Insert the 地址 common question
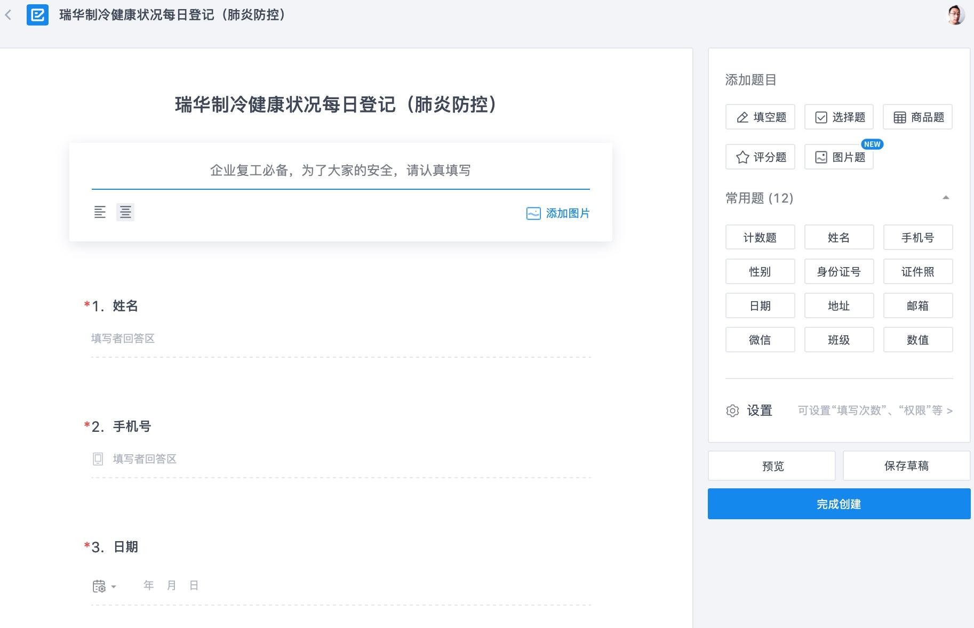Screen dimensions: 974x628 [x=839, y=305]
